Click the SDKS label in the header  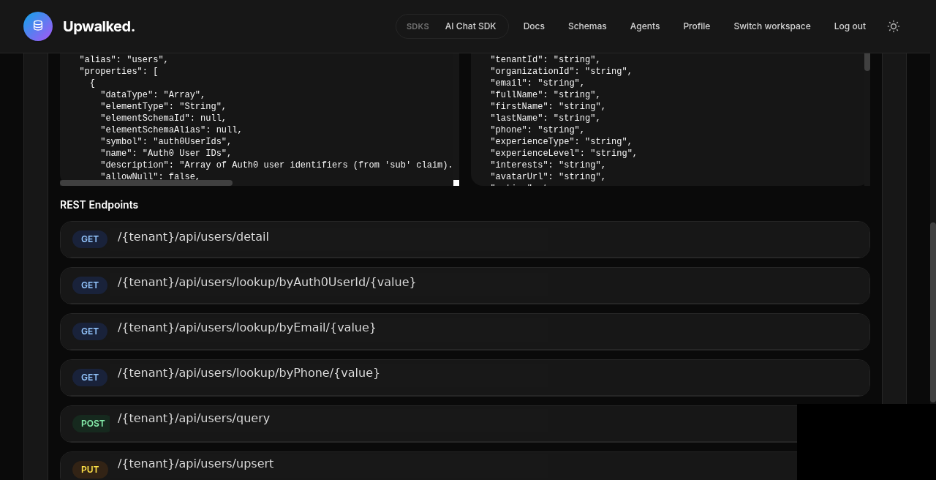(418, 26)
